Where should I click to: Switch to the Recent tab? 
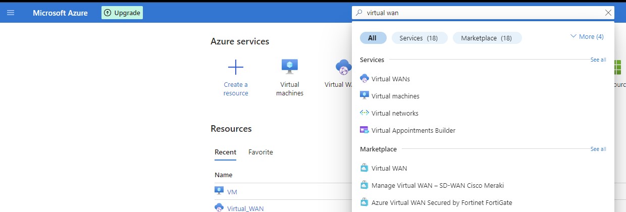(x=225, y=152)
